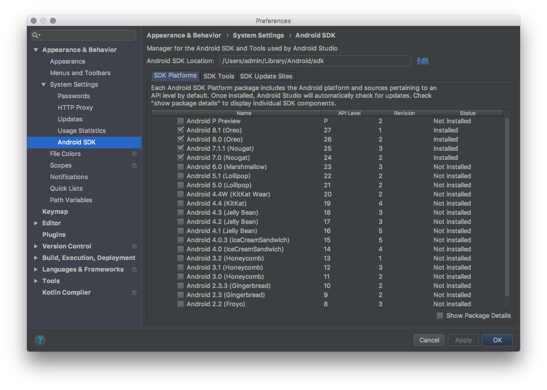Image resolution: width=547 pixels, height=390 pixels.
Task: Enable the Android P Preview checkbox
Action: coord(180,121)
